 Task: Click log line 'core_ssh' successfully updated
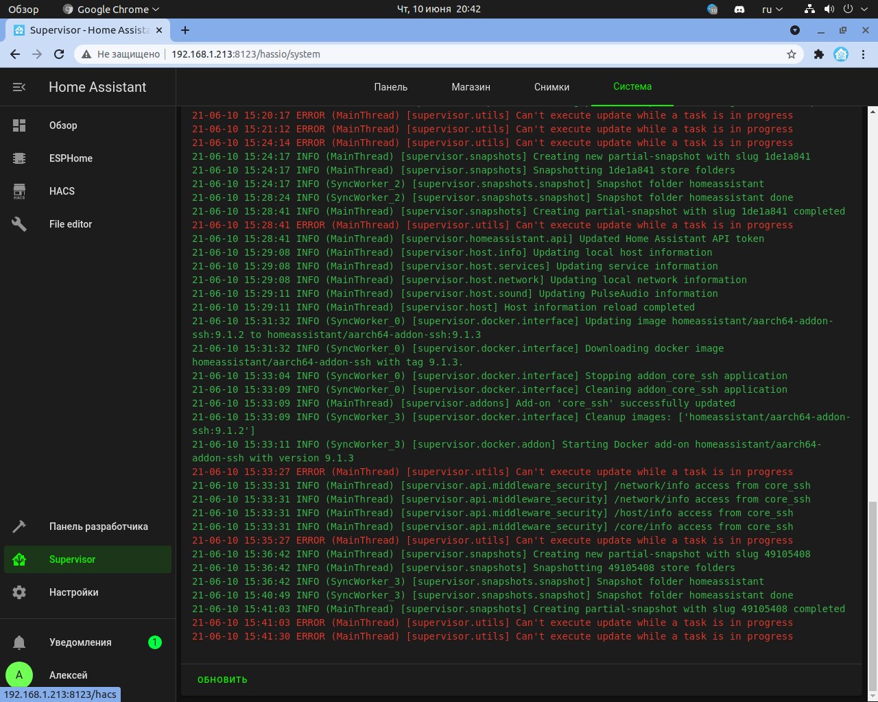pyautogui.click(x=464, y=403)
